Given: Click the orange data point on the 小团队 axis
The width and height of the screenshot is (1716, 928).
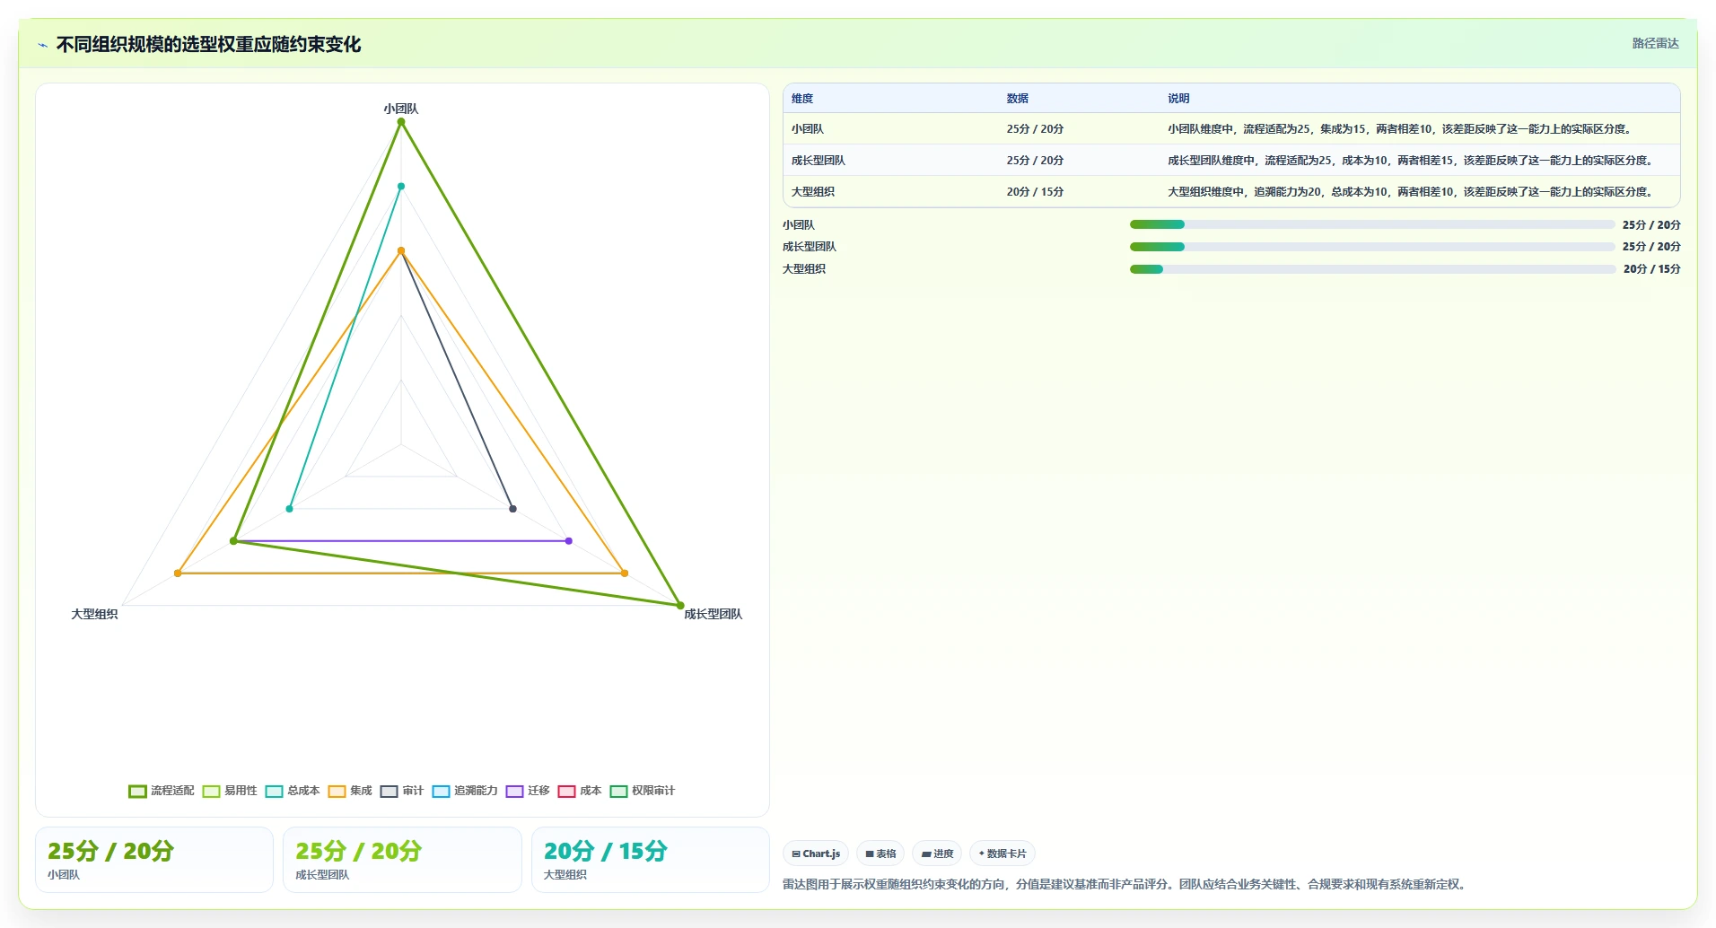Looking at the screenshot, I should 401,251.
